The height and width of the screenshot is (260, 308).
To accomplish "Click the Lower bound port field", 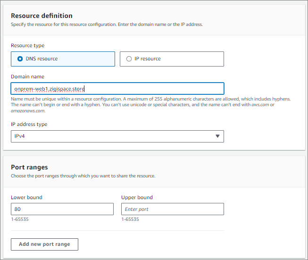I will point(62,209).
